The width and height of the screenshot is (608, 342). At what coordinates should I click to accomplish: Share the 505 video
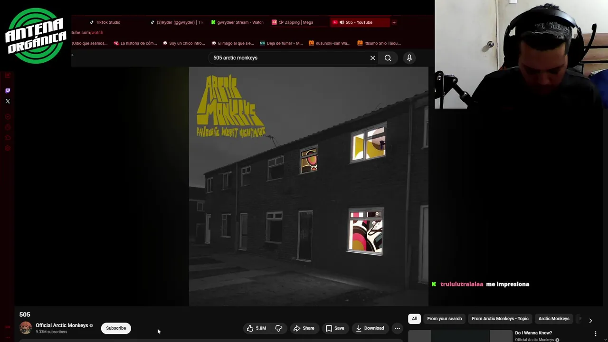click(304, 328)
